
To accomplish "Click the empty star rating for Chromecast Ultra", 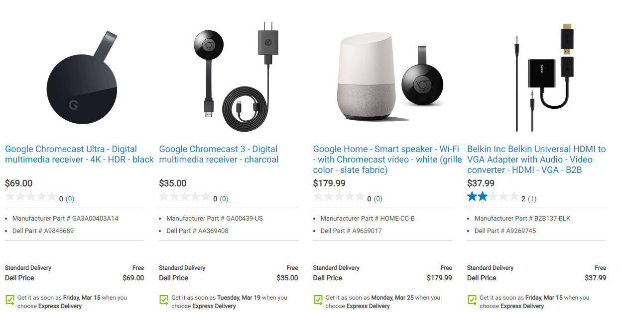I will pos(31,197).
